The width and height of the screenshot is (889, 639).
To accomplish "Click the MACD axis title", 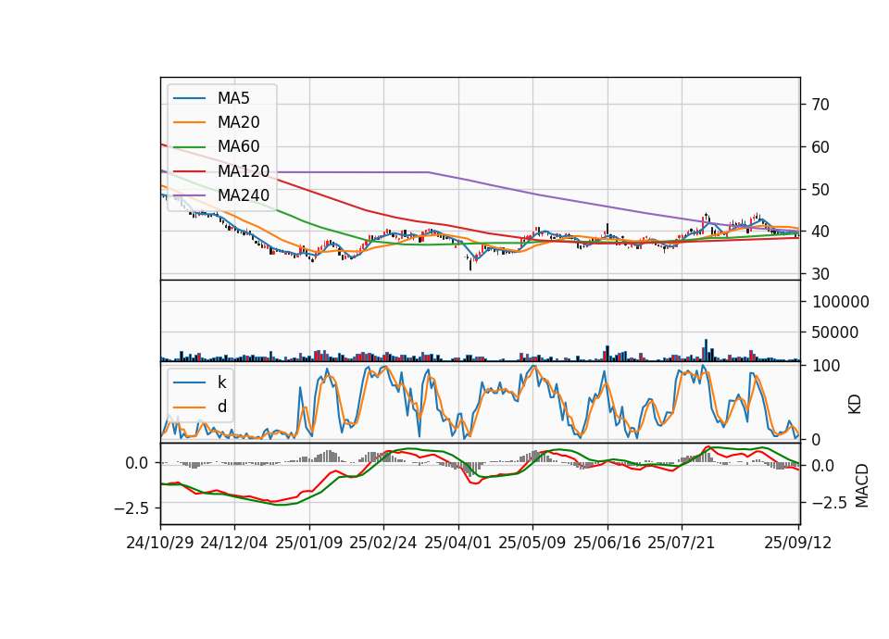I will tap(862, 485).
